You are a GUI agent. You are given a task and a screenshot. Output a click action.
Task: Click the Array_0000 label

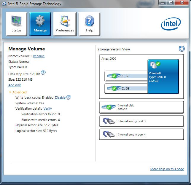point(109,59)
